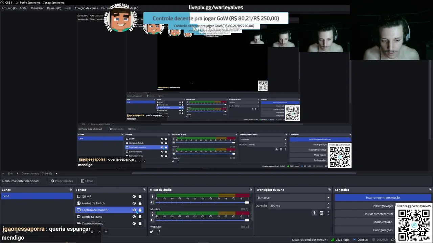
Task: Pop out the Fontes dock
Action: (144, 190)
